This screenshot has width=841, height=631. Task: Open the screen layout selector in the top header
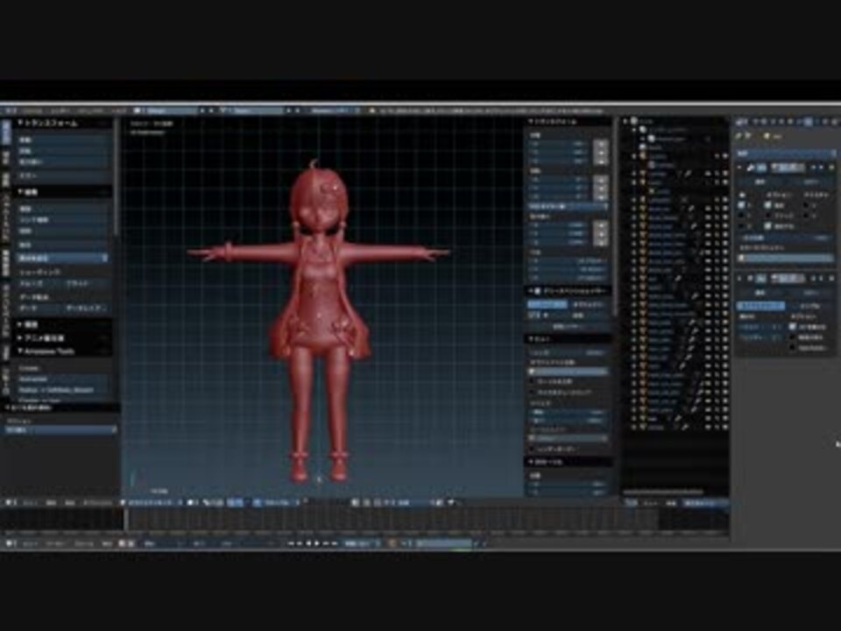pos(166,110)
